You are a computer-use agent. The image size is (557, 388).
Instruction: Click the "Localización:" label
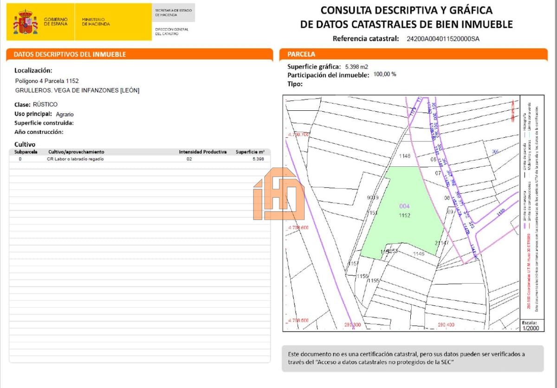(33, 70)
